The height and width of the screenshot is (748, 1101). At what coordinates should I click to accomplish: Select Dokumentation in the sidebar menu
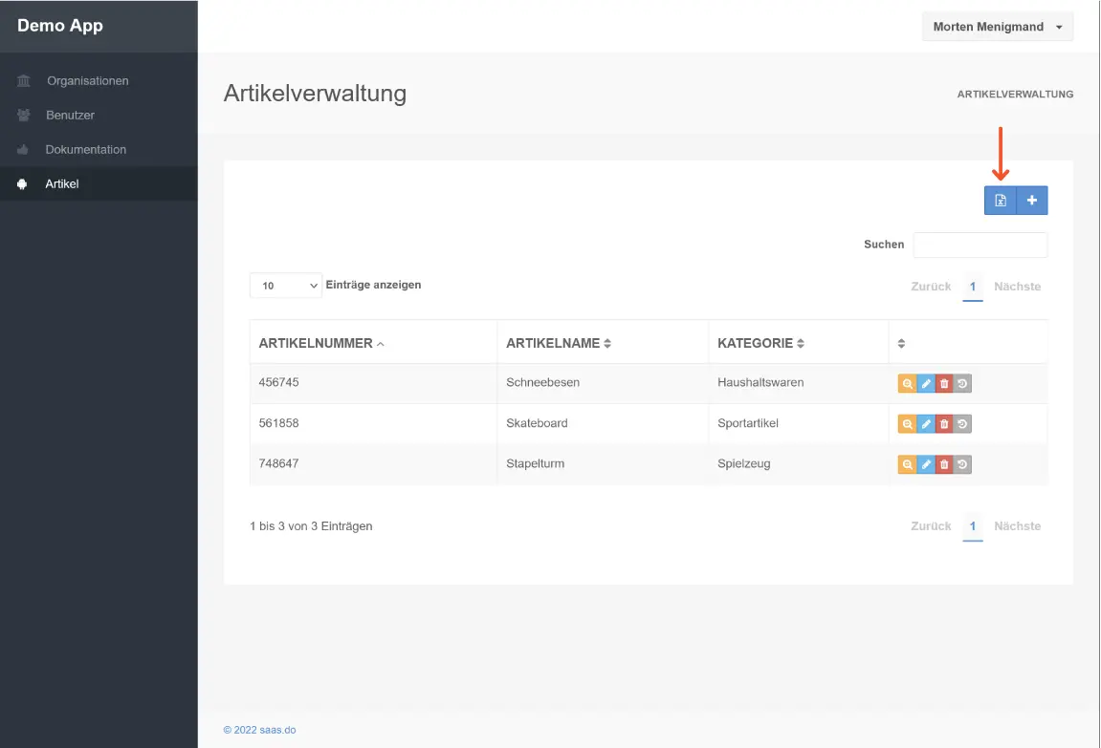pos(85,150)
